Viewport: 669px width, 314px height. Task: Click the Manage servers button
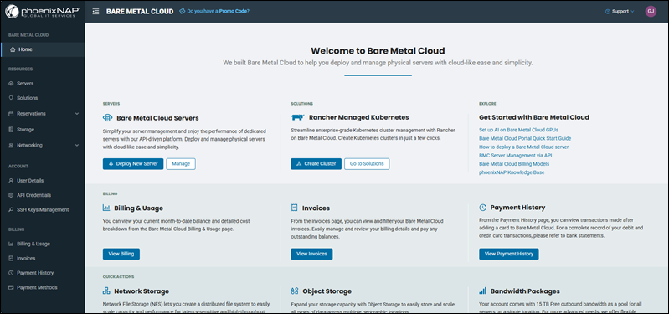pos(181,164)
